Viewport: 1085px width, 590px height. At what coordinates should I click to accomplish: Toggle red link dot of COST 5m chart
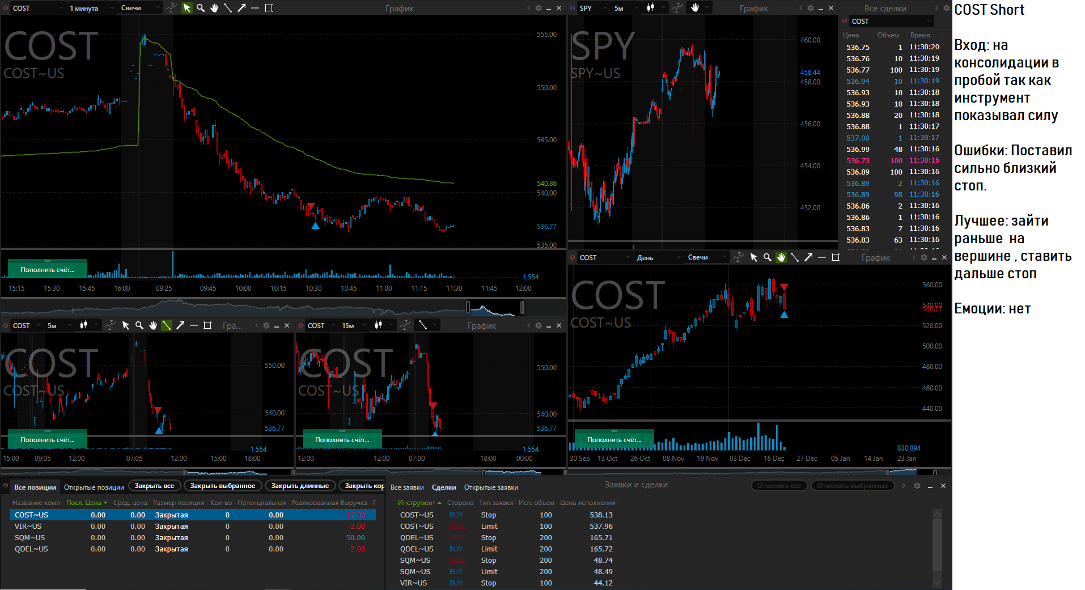click(6, 325)
